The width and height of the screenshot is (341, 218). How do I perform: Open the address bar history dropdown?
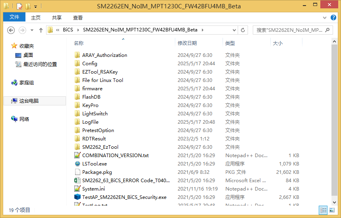pos(234,30)
